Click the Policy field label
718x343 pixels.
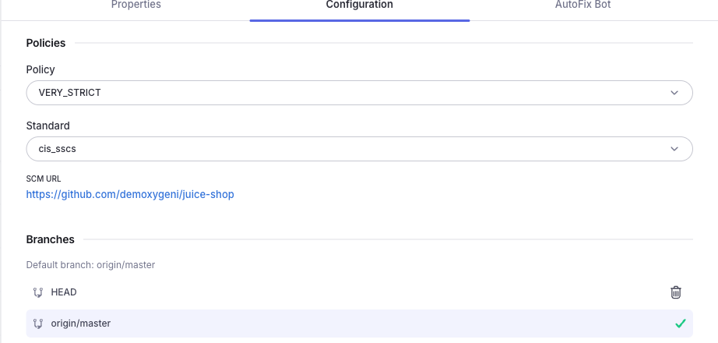pos(40,69)
